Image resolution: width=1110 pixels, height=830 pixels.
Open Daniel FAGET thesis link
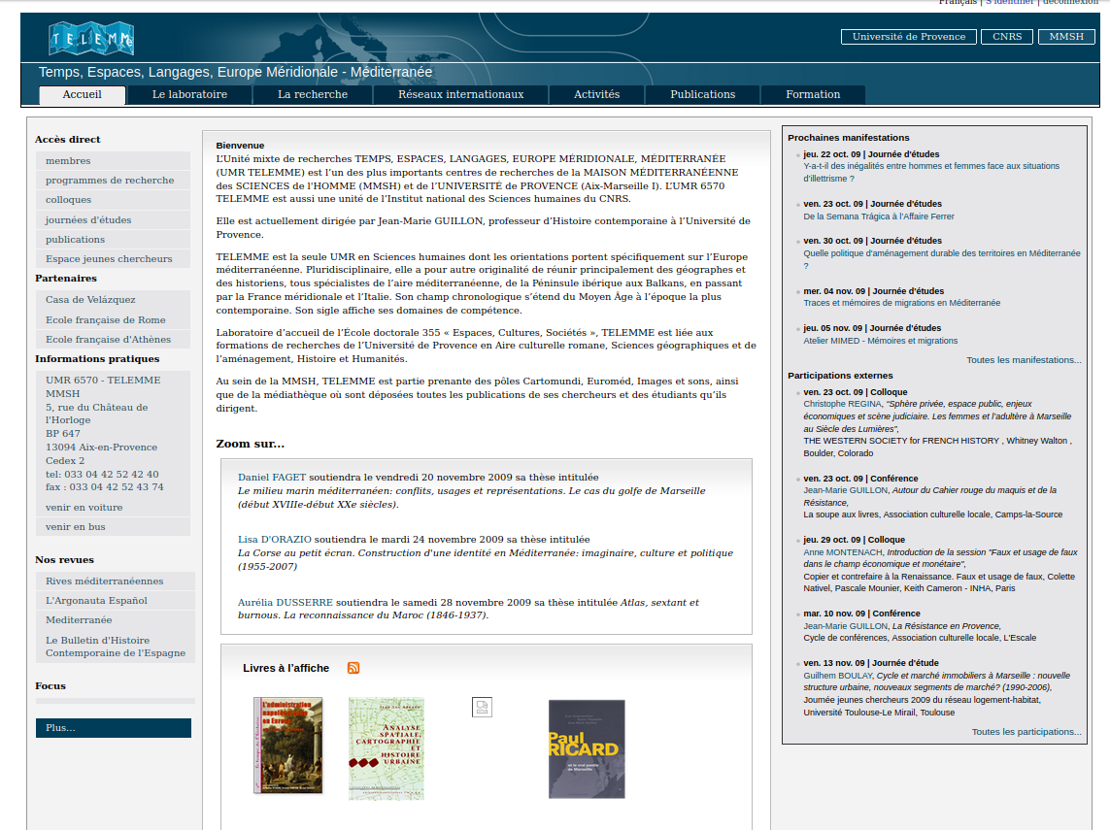[272, 478]
